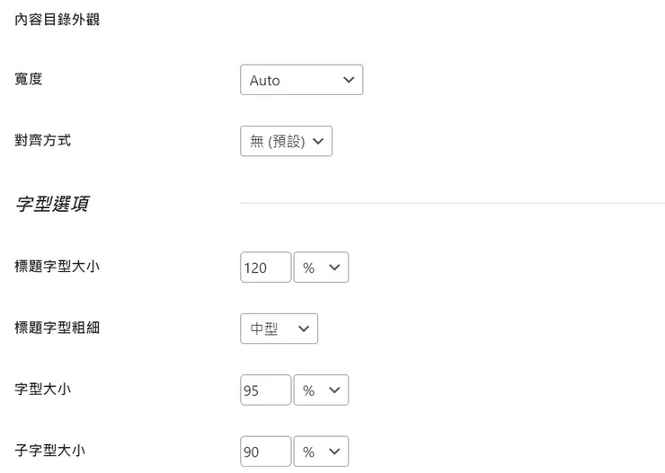Click the 內容目錄外觀 section heading
The image size is (665, 473).
58,19
